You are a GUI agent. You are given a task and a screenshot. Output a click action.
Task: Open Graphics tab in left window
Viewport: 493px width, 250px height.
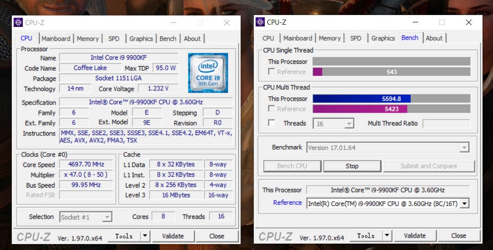tap(141, 39)
